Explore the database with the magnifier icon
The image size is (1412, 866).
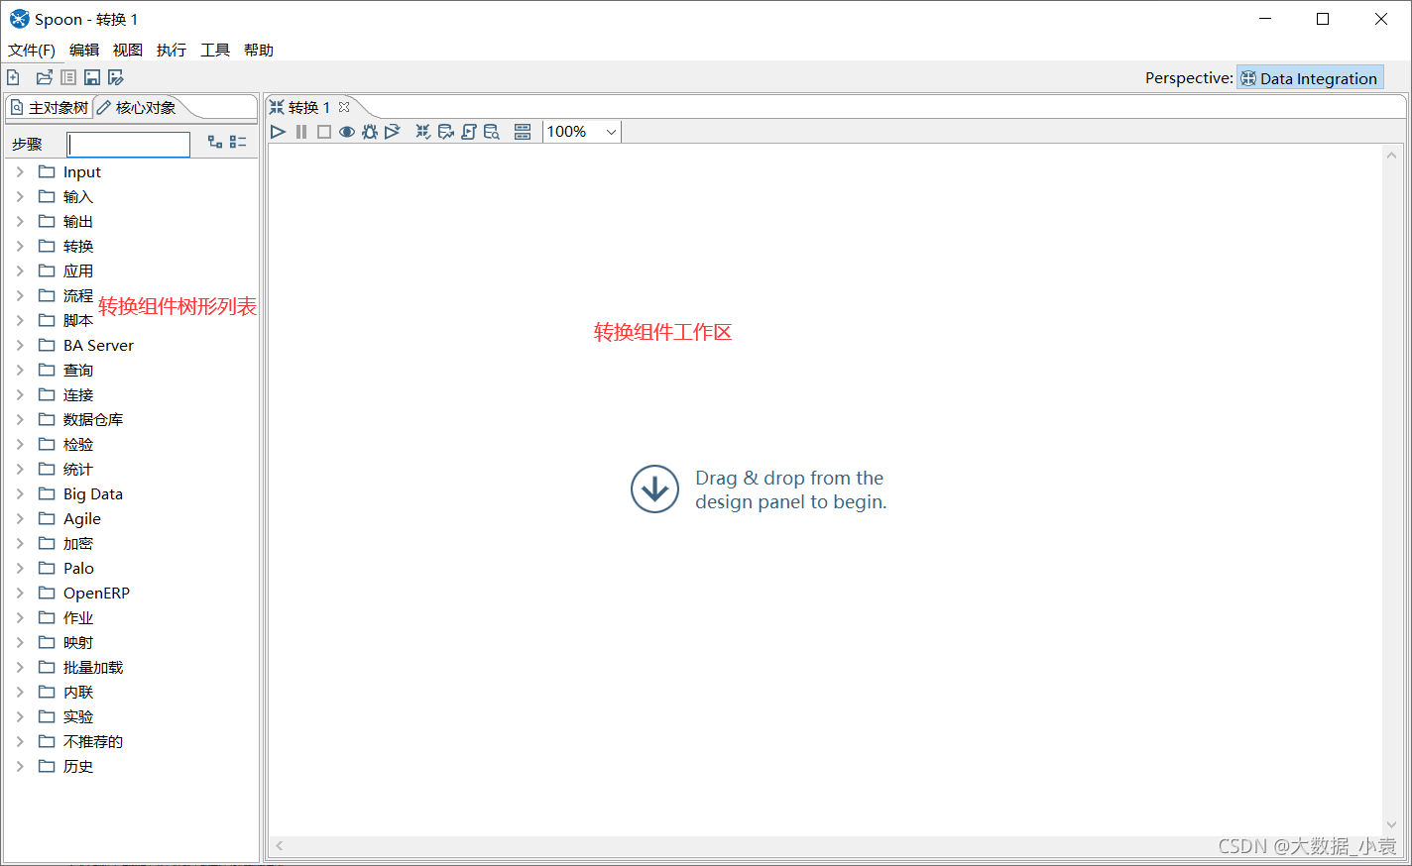click(x=492, y=132)
